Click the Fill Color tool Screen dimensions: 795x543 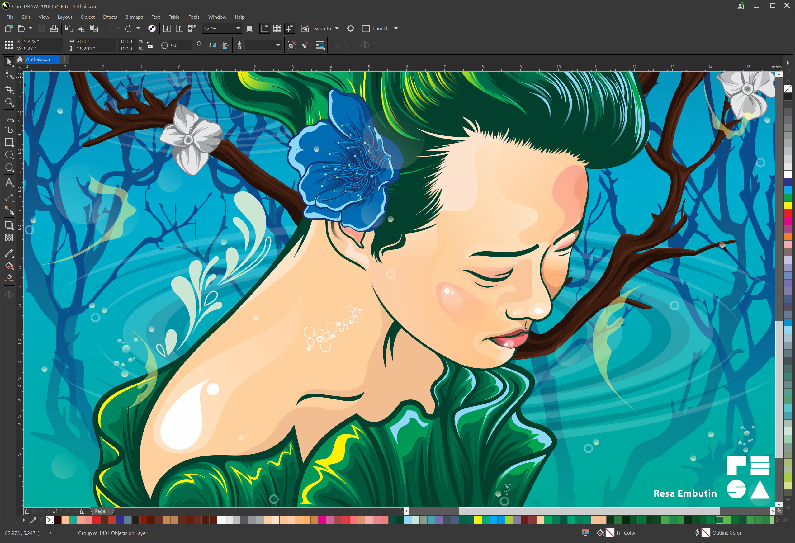pyautogui.click(x=611, y=533)
